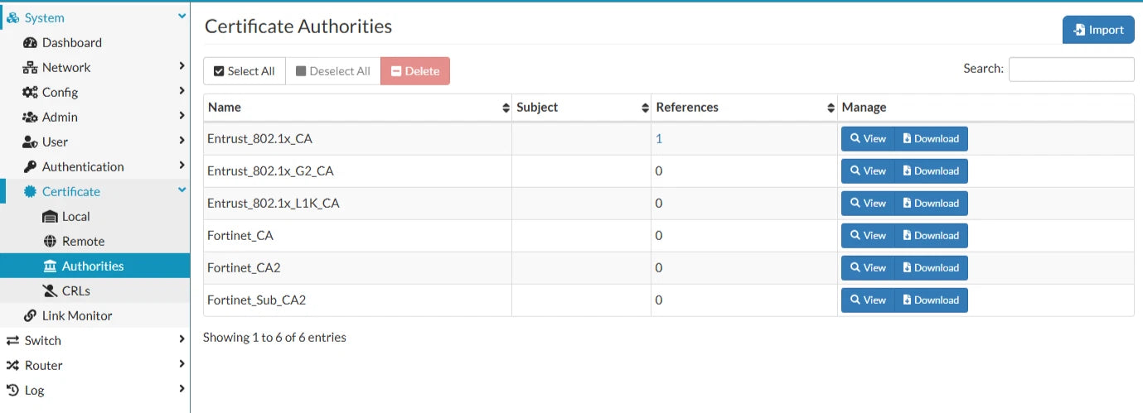
Task: Open the CRLs menu item
Action: [x=94, y=291]
